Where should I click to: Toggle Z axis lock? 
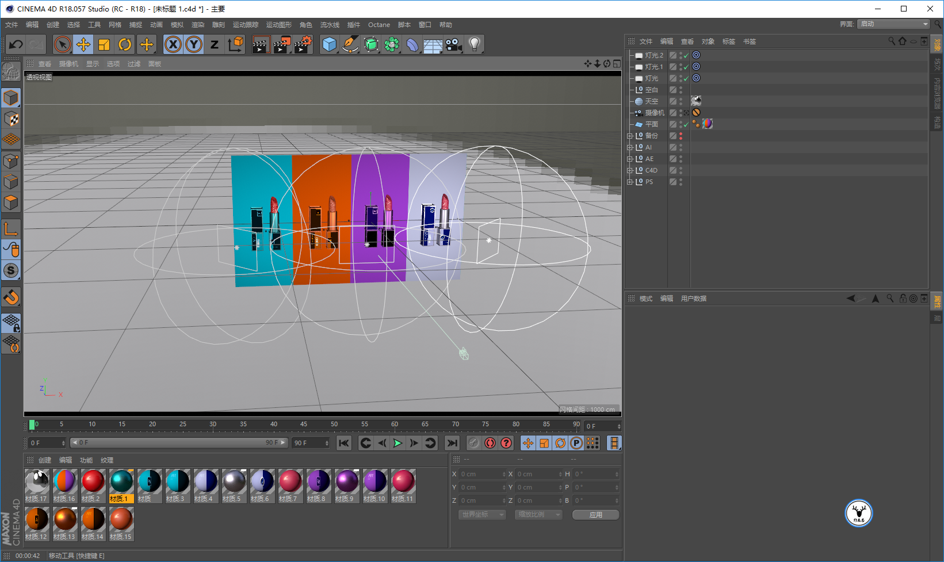point(215,44)
